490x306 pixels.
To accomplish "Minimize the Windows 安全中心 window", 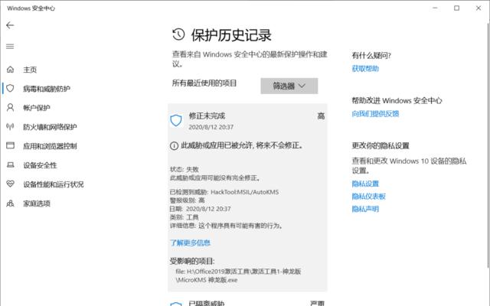I will 435,8.
